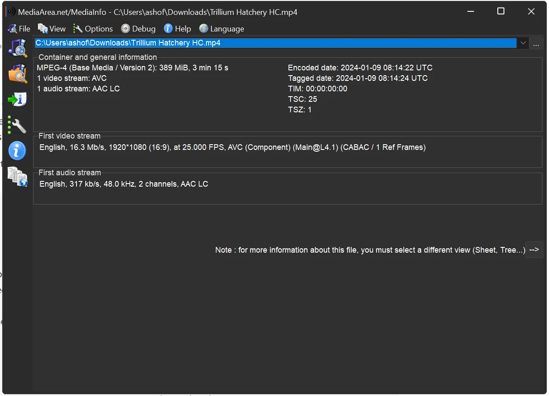Click the 'TSC: 25' text

click(302, 99)
